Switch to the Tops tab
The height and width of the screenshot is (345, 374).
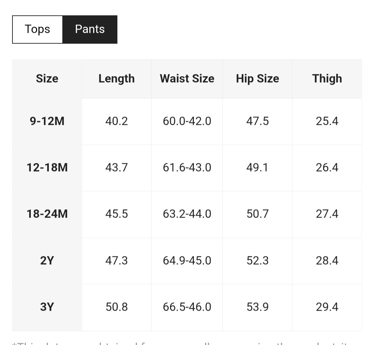click(x=37, y=29)
